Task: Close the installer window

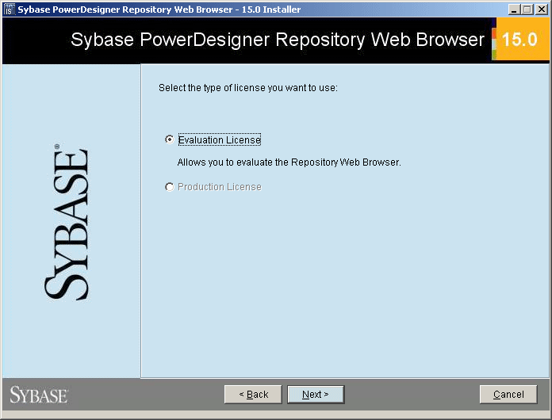Action: (542, 10)
